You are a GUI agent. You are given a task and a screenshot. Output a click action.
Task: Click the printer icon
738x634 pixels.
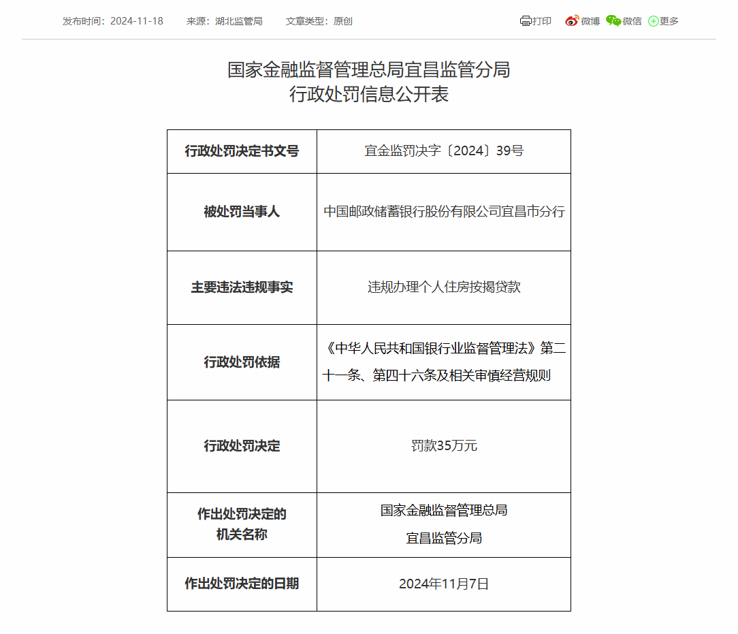[525, 21]
